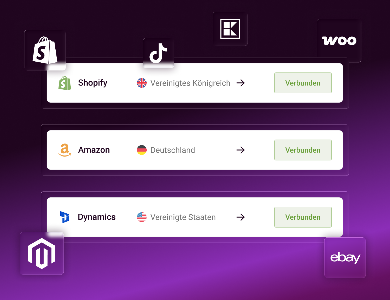Screen dimensions: 390x300
Task: Click the WooCommerce logo tile
Action: click(339, 41)
